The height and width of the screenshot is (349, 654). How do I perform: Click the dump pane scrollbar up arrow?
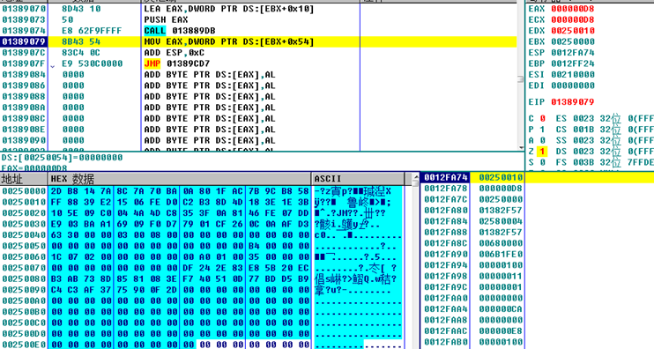click(415, 177)
